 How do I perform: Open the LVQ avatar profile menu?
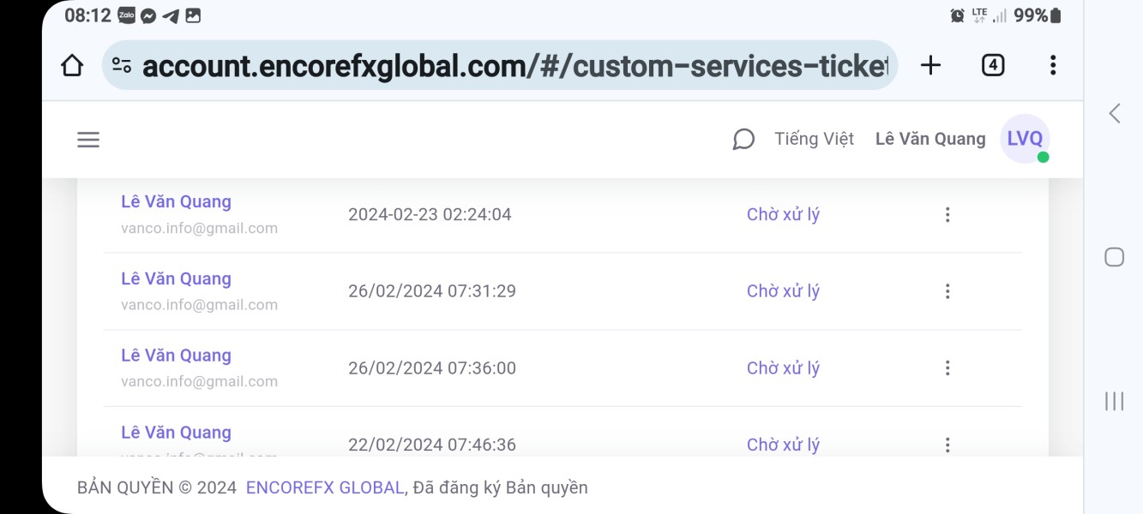coord(1025,139)
